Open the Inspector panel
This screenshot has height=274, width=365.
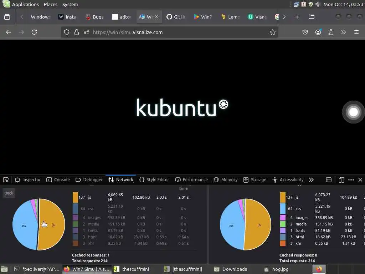coord(28,180)
